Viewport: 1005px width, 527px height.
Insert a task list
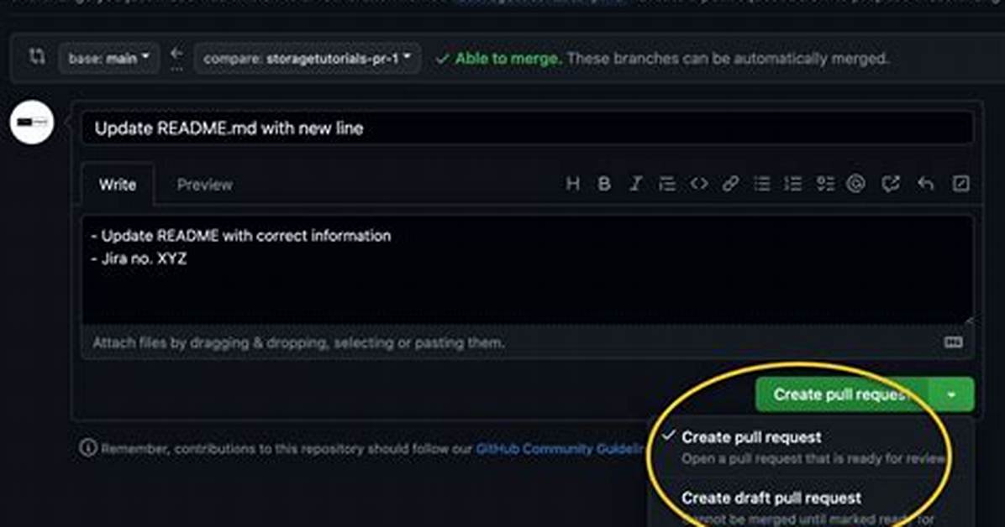point(825,185)
